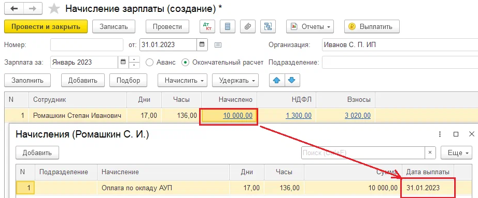
Task: Open the document register movements list icon
Action: pos(228,26)
